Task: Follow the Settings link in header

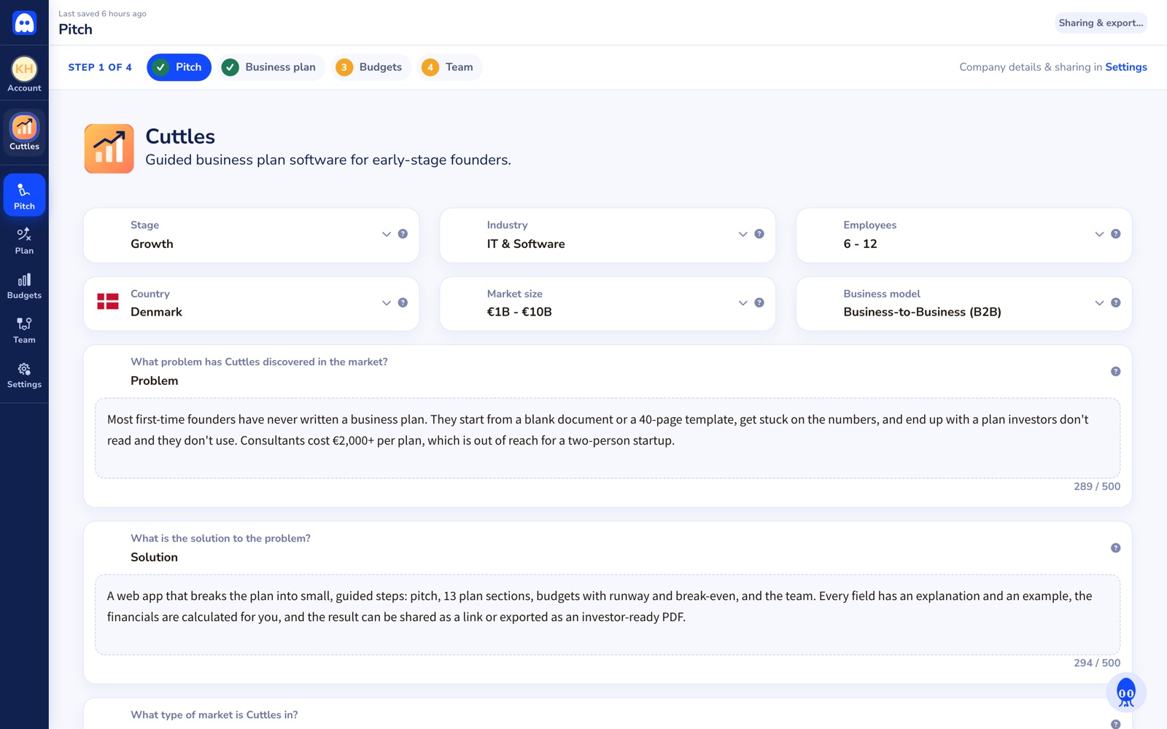Action: point(1125,67)
